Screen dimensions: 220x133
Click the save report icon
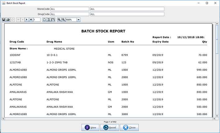pos(4,20)
